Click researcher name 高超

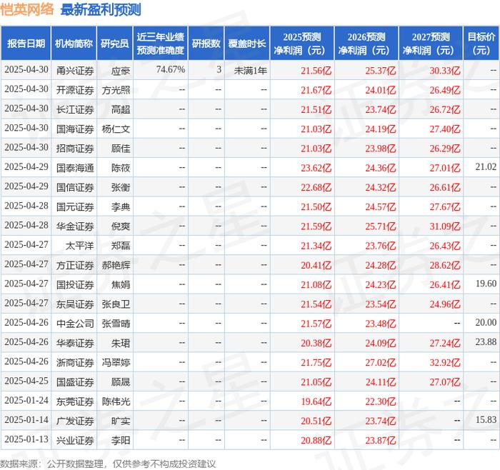(121, 110)
